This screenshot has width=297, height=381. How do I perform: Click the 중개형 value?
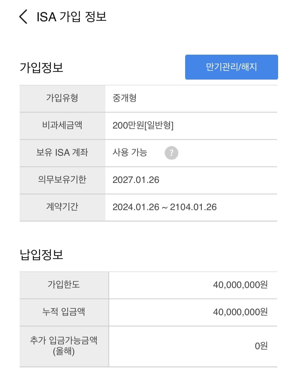coord(124,98)
